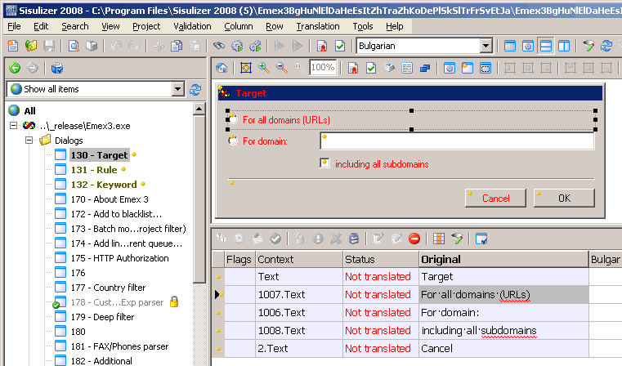The width and height of the screenshot is (622, 366).
Task: Click the zoom in magnifier icon
Action: click(264, 68)
